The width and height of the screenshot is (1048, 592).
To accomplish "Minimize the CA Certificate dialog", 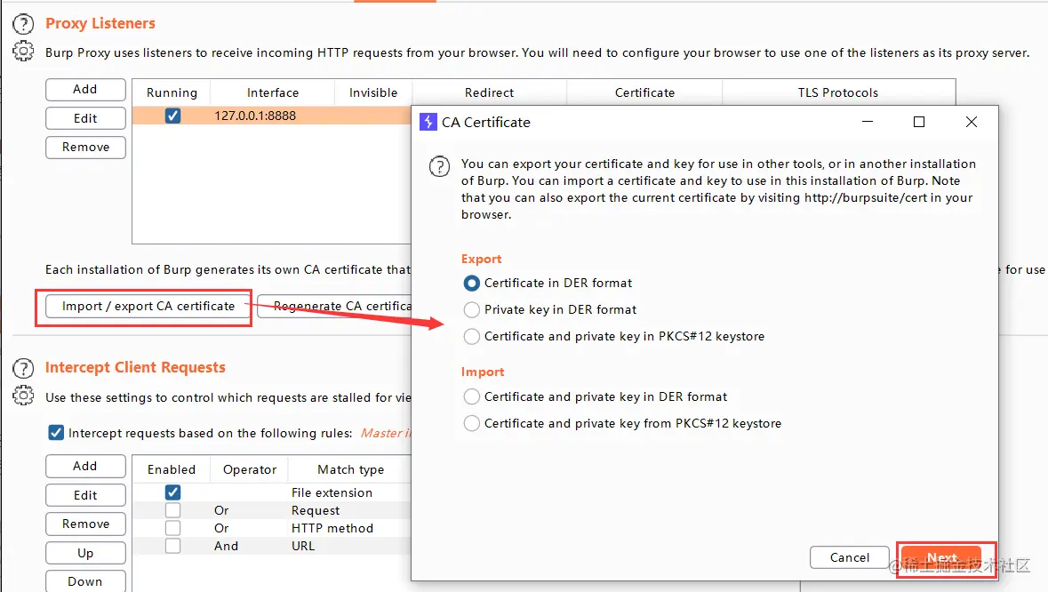I will coord(868,122).
